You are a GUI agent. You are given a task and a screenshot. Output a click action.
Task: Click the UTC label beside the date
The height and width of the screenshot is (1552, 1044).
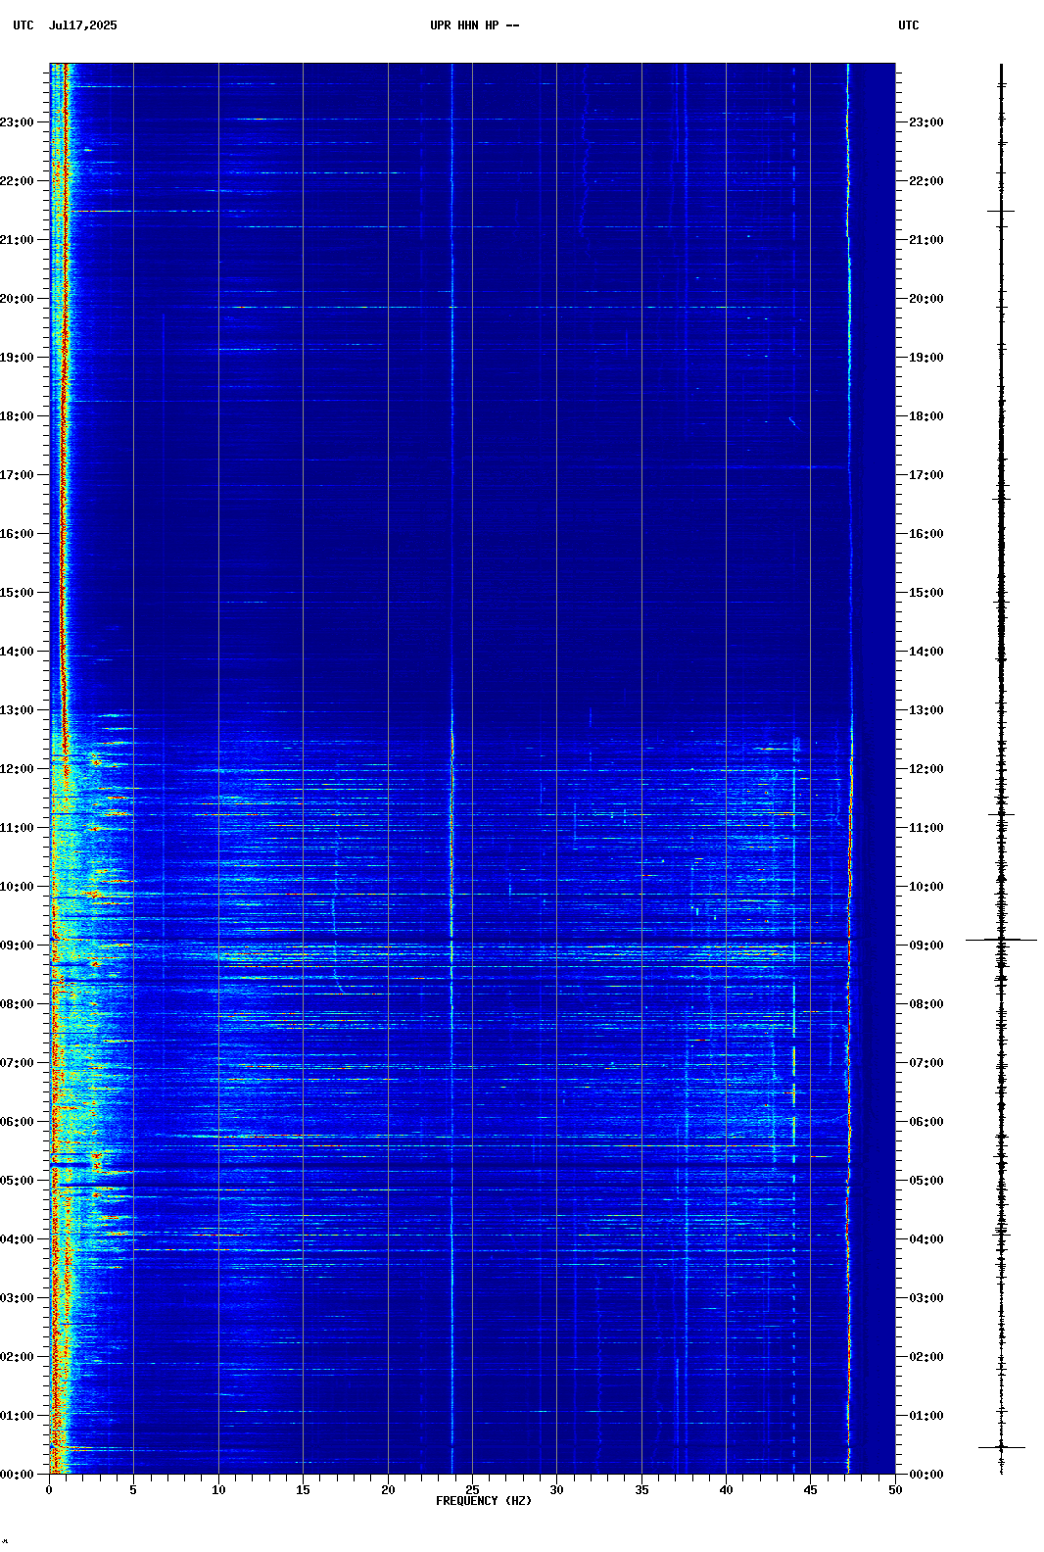point(24,25)
